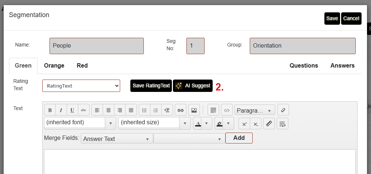Click the insert image icon

tap(194, 110)
